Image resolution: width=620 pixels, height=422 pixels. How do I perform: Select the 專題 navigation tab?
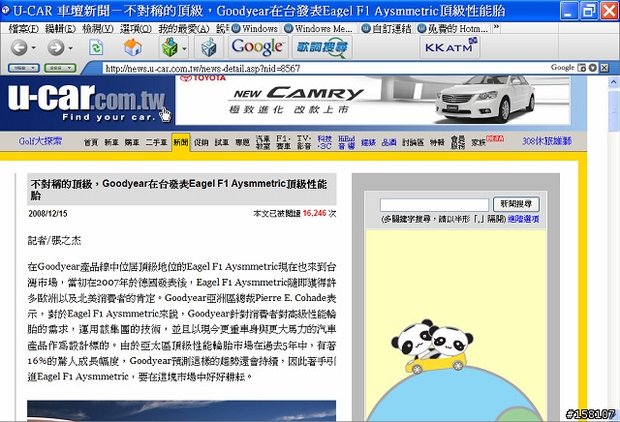click(x=242, y=142)
